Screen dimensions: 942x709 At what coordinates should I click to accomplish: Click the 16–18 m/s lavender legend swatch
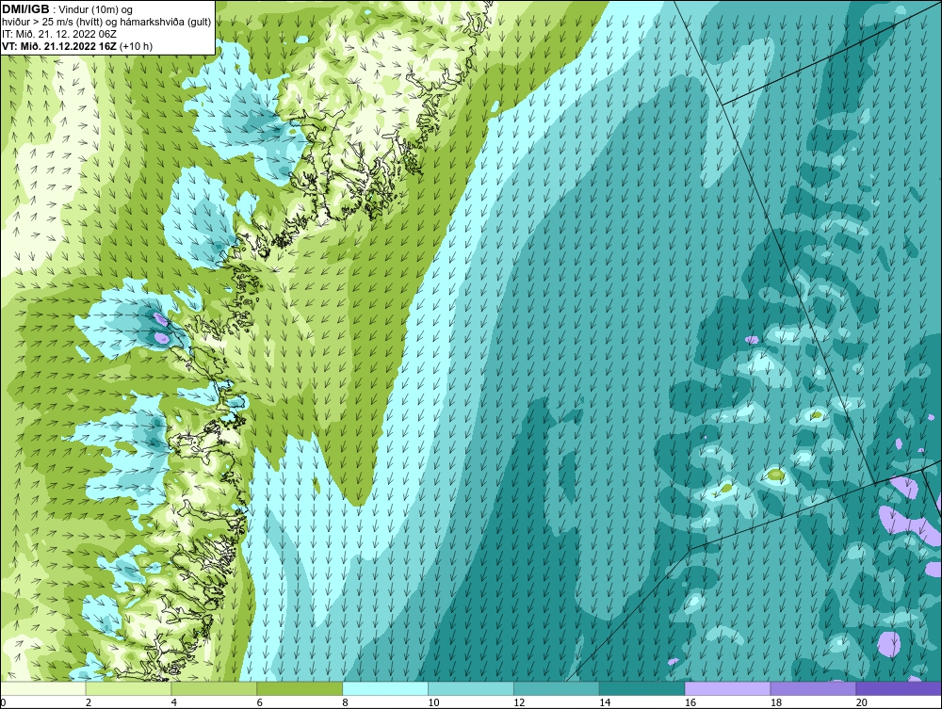point(727,688)
